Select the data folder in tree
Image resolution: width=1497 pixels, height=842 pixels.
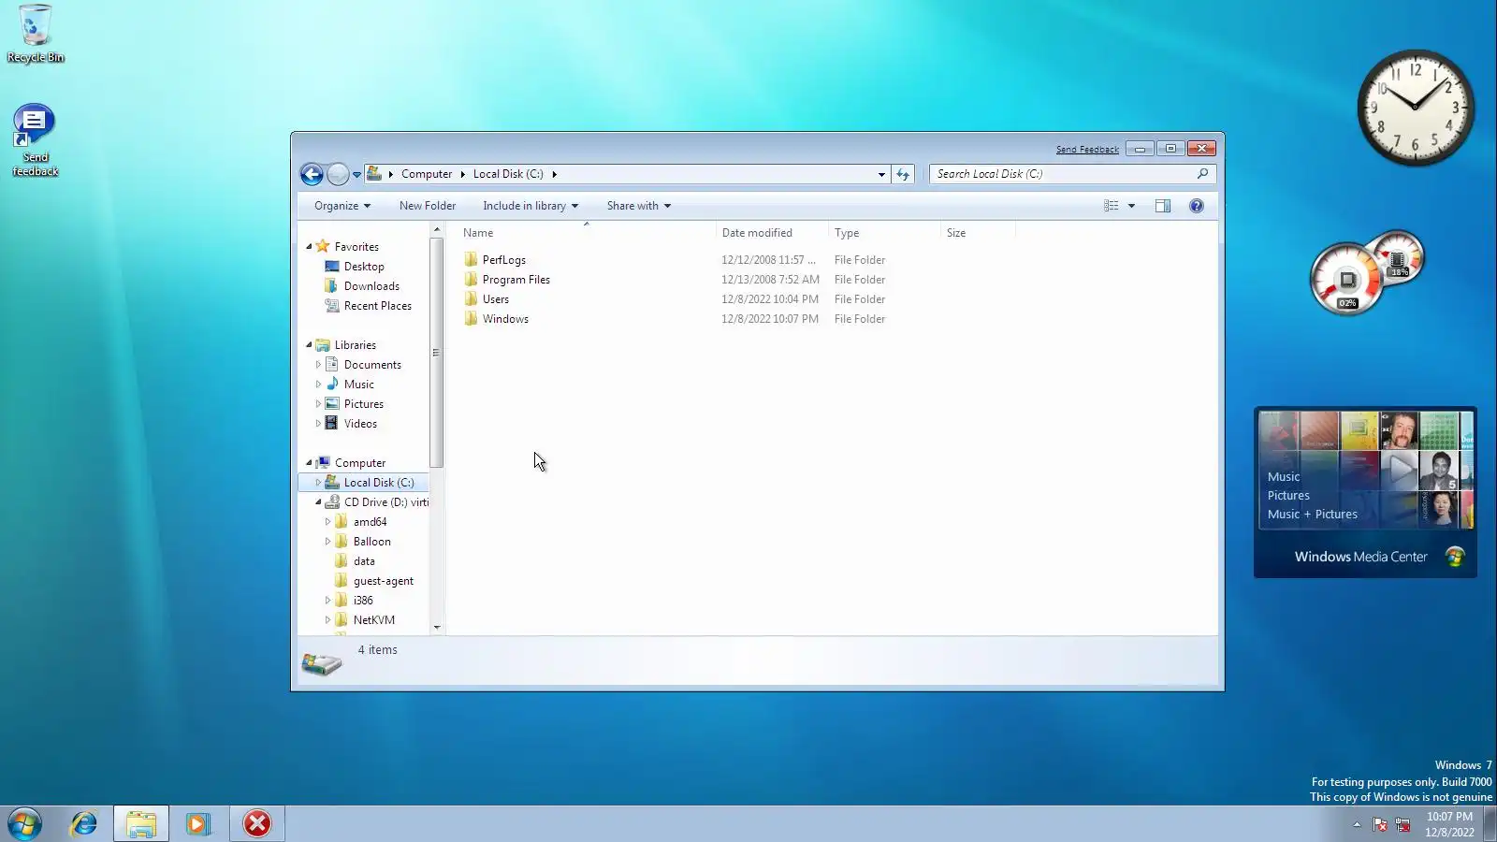pos(364,561)
